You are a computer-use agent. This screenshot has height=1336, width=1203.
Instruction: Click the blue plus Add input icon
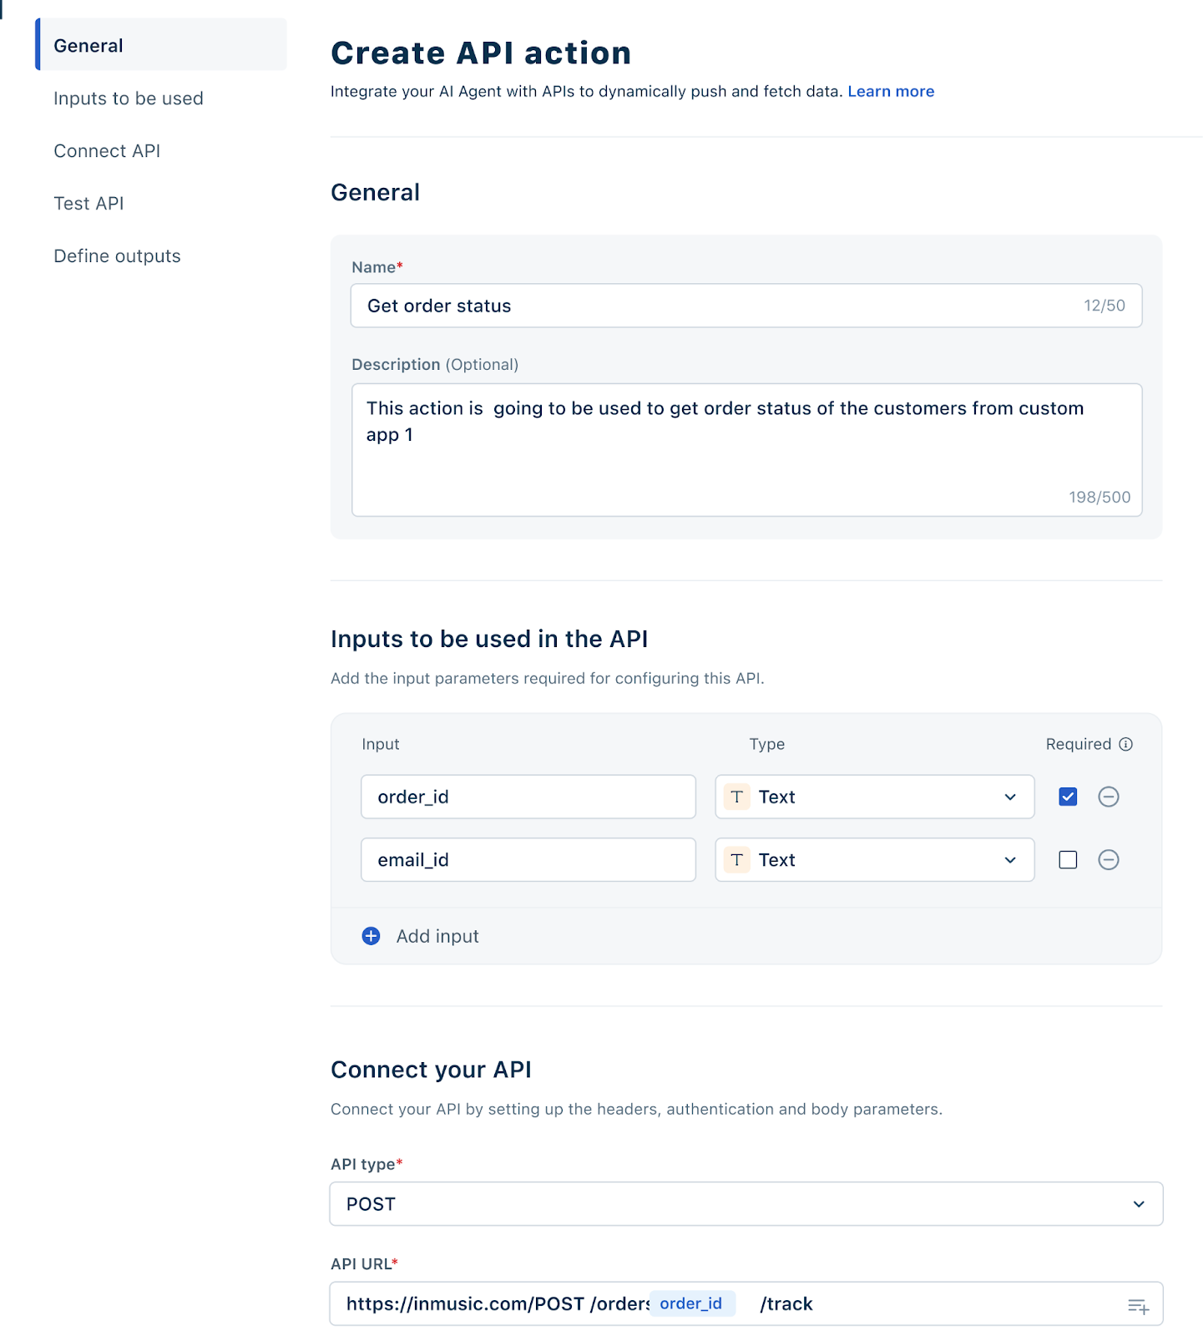tap(372, 936)
